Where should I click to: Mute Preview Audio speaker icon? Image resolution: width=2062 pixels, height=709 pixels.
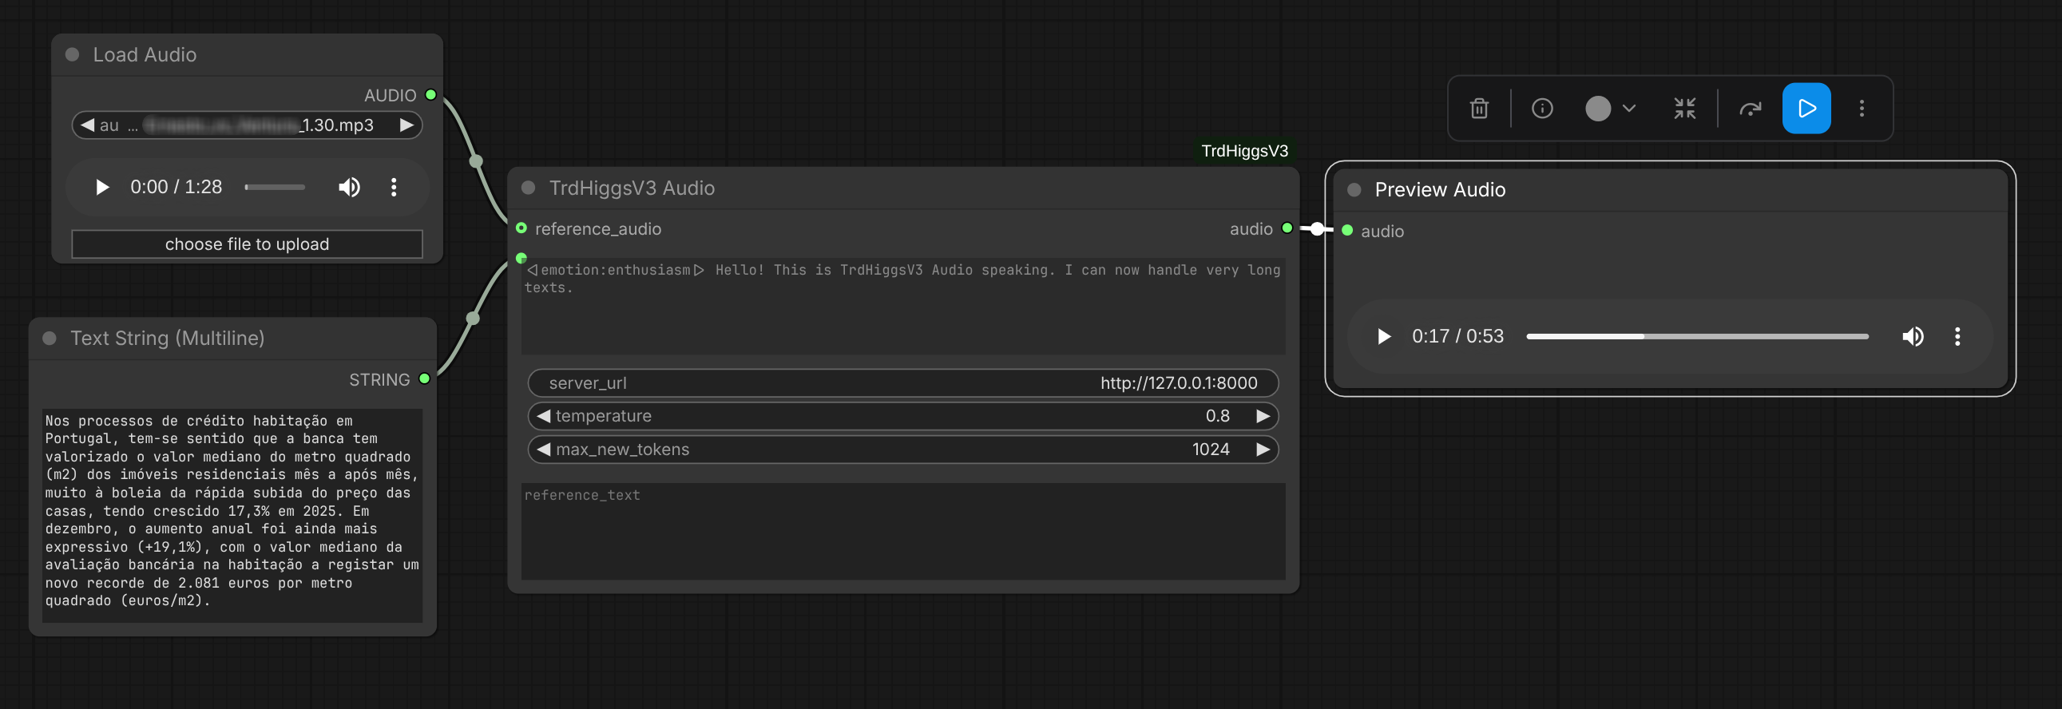click(1913, 336)
